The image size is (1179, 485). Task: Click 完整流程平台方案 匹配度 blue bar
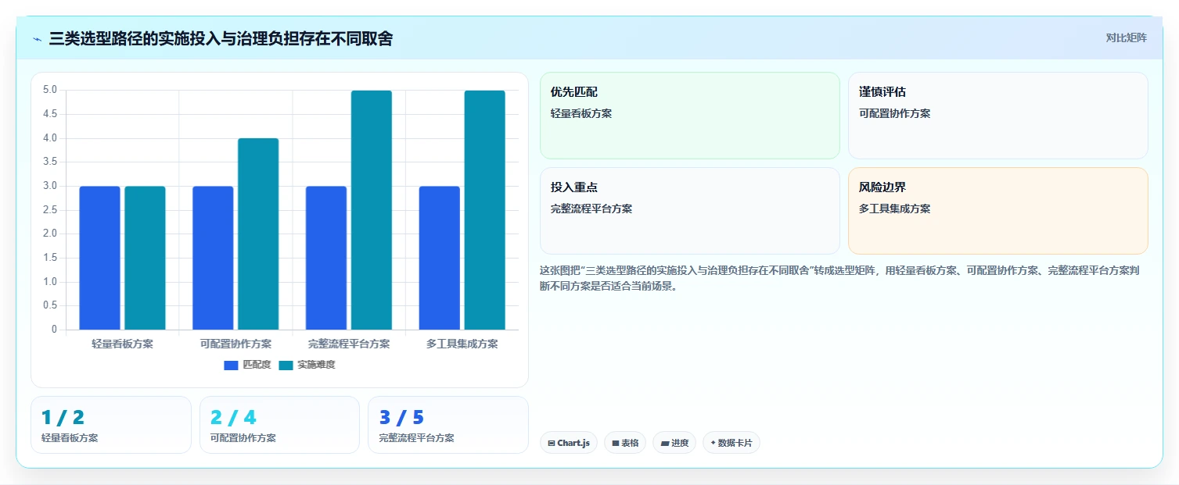326,258
